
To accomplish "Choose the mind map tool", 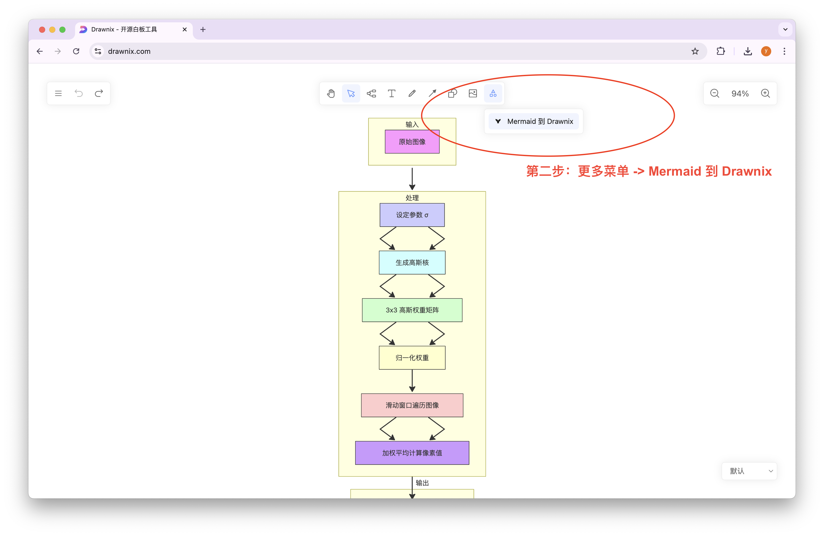I will [x=371, y=93].
